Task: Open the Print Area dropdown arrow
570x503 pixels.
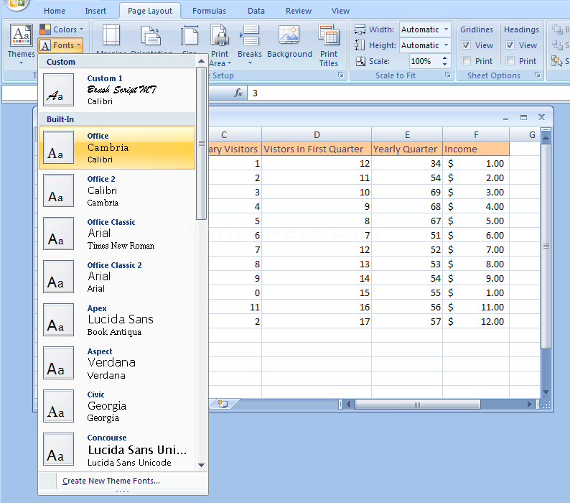Action: (230, 63)
